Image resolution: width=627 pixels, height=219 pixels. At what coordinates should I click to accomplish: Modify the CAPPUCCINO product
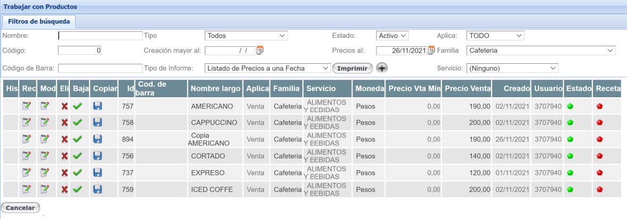45,122
